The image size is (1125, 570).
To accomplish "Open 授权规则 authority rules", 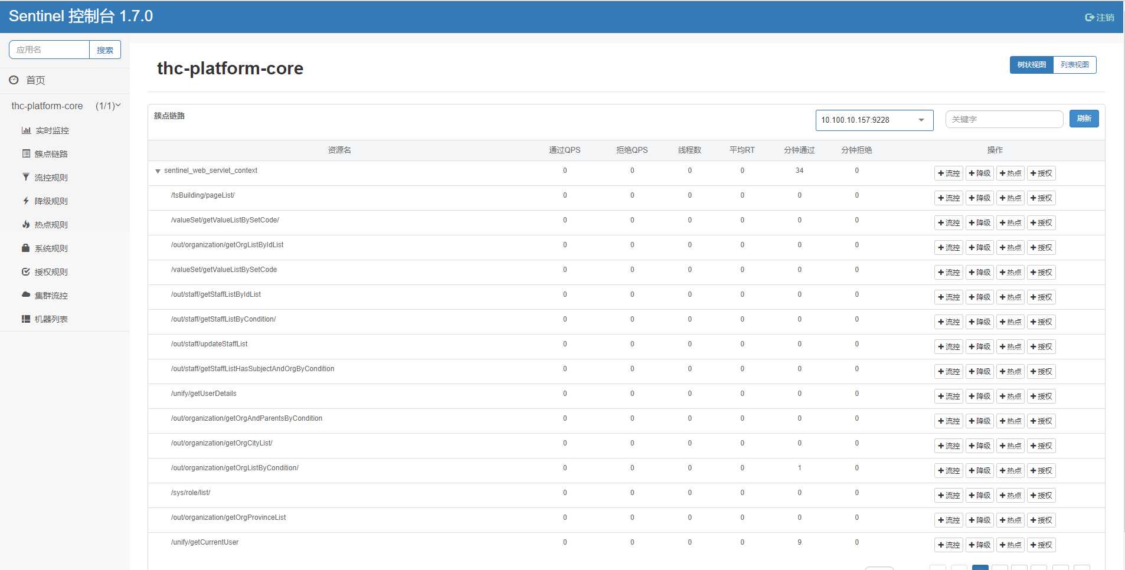I will [x=45, y=272].
